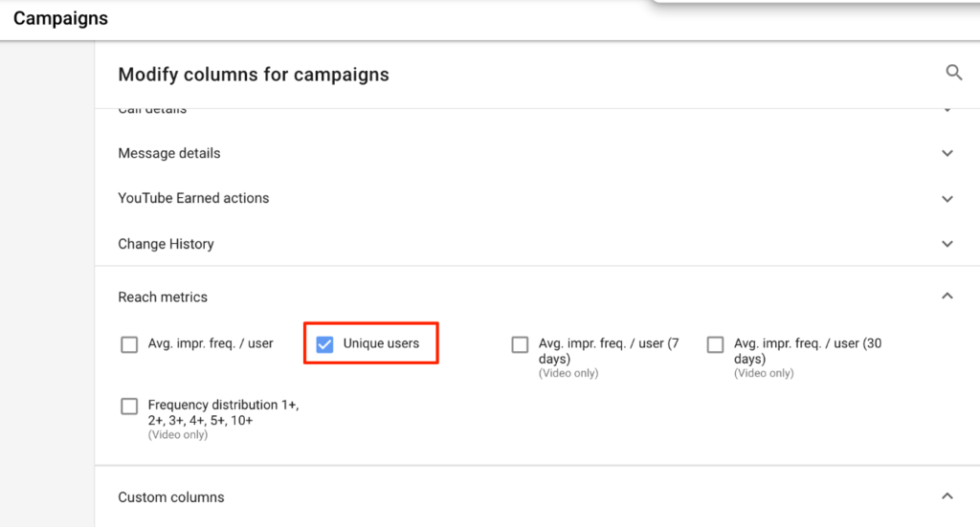Click the Campaigns page heading
The width and height of the screenshot is (980, 527).
[x=60, y=18]
